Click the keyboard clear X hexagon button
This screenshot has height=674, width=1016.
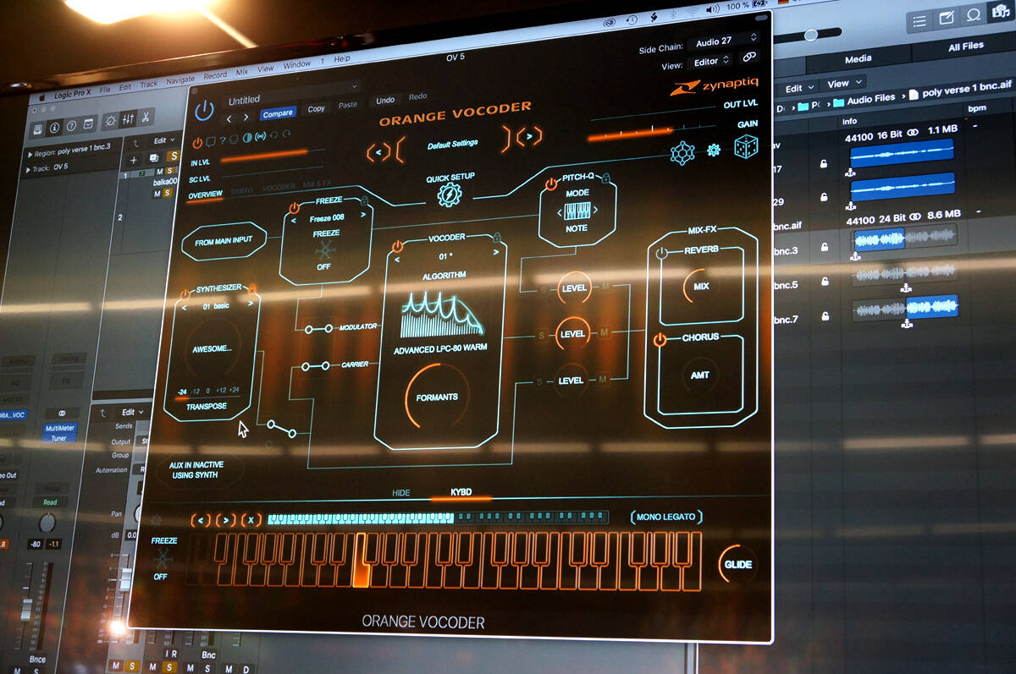(x=251, y=519)
